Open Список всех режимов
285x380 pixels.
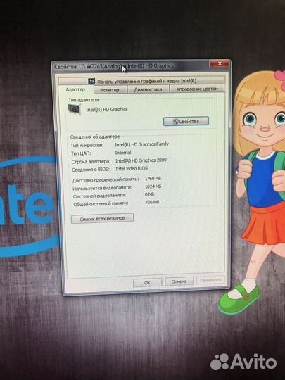(x=102, y=219)
